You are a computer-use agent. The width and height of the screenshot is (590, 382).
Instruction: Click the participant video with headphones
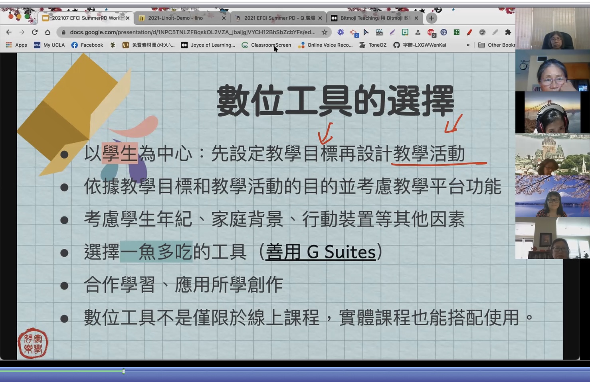point(553,114)
